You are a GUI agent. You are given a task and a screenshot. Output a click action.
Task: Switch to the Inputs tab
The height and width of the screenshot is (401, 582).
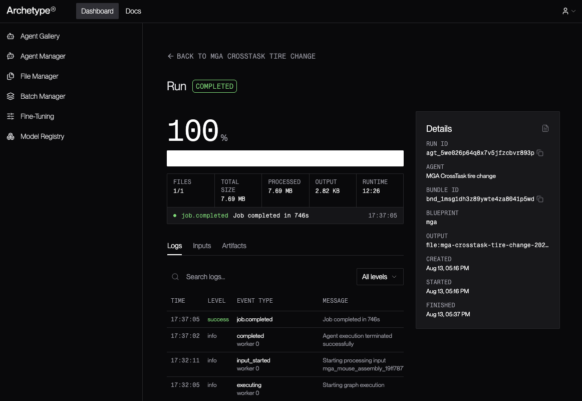click(x=202, y=246)
